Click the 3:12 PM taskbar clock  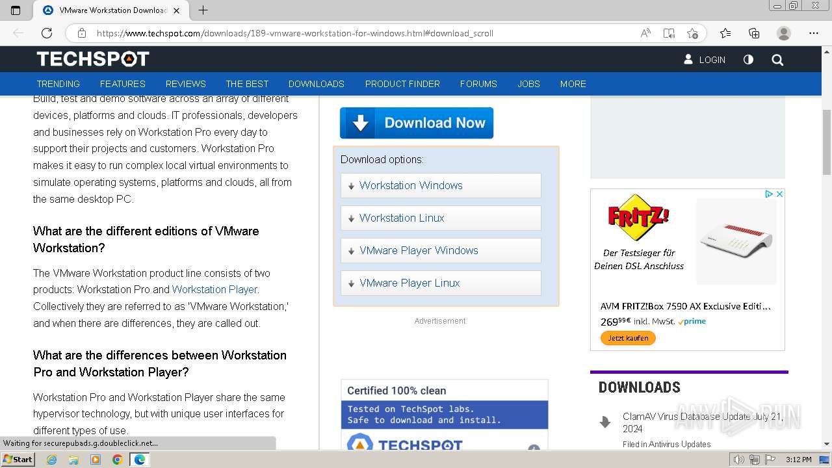[798, 460]
